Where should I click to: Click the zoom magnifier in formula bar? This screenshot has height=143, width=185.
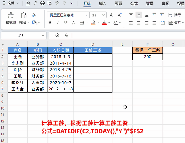coord(58,35)
